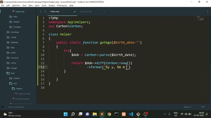Click line number 13 in the gutter

[43, 67]
